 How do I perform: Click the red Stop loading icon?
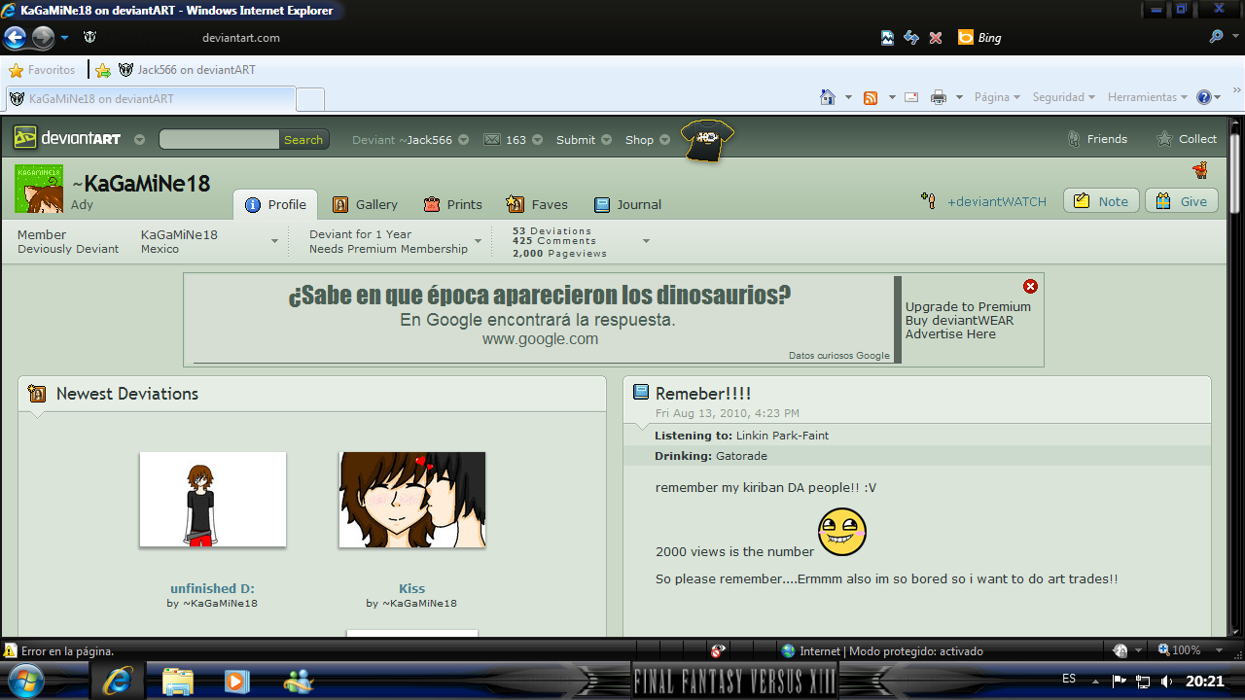[x=936, y=38]
